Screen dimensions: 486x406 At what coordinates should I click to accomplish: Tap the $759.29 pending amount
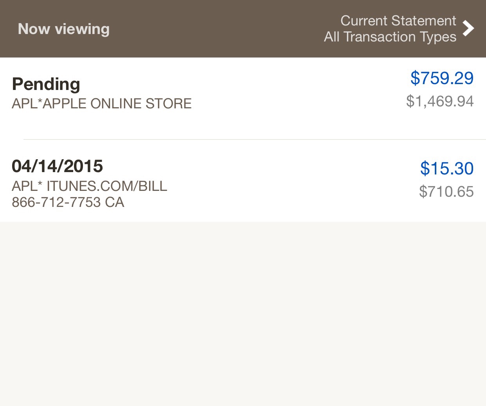coord(442,78)
